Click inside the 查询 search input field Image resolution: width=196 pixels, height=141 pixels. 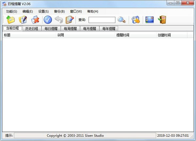click(102, 20)
